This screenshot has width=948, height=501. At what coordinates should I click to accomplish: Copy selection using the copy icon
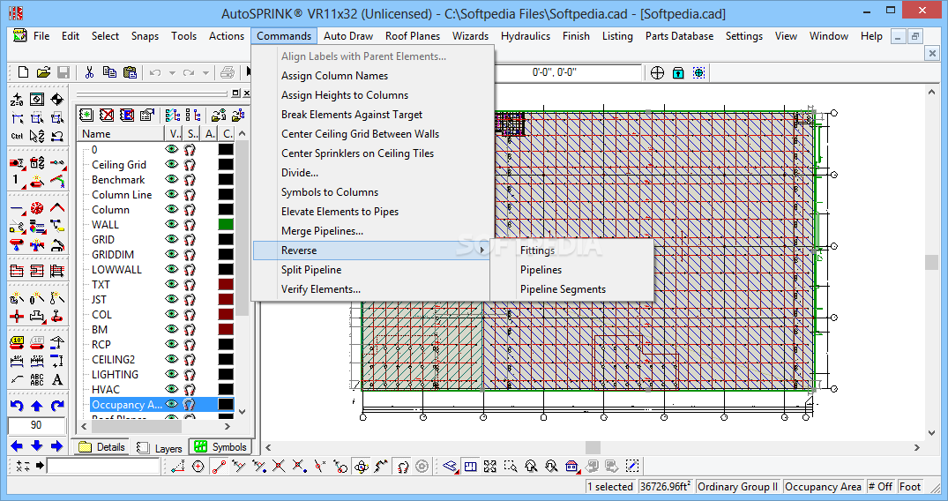109,72
